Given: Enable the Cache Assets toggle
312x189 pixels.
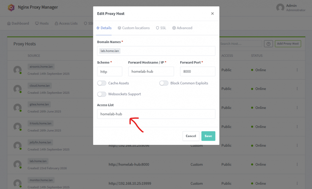Looking at the screenshot, I should 102,83.
